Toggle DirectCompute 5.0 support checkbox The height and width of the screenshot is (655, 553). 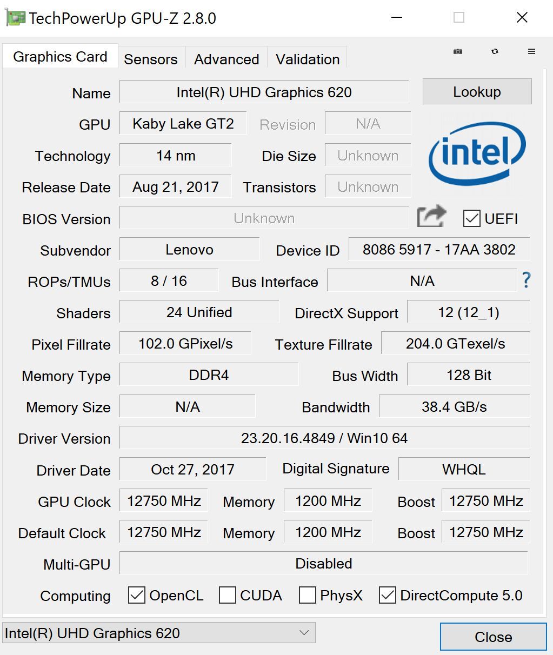pyautogui.click(x=388, y=595)
